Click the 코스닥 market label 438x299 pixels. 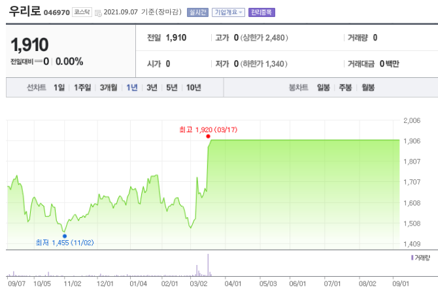pos(82,12)
